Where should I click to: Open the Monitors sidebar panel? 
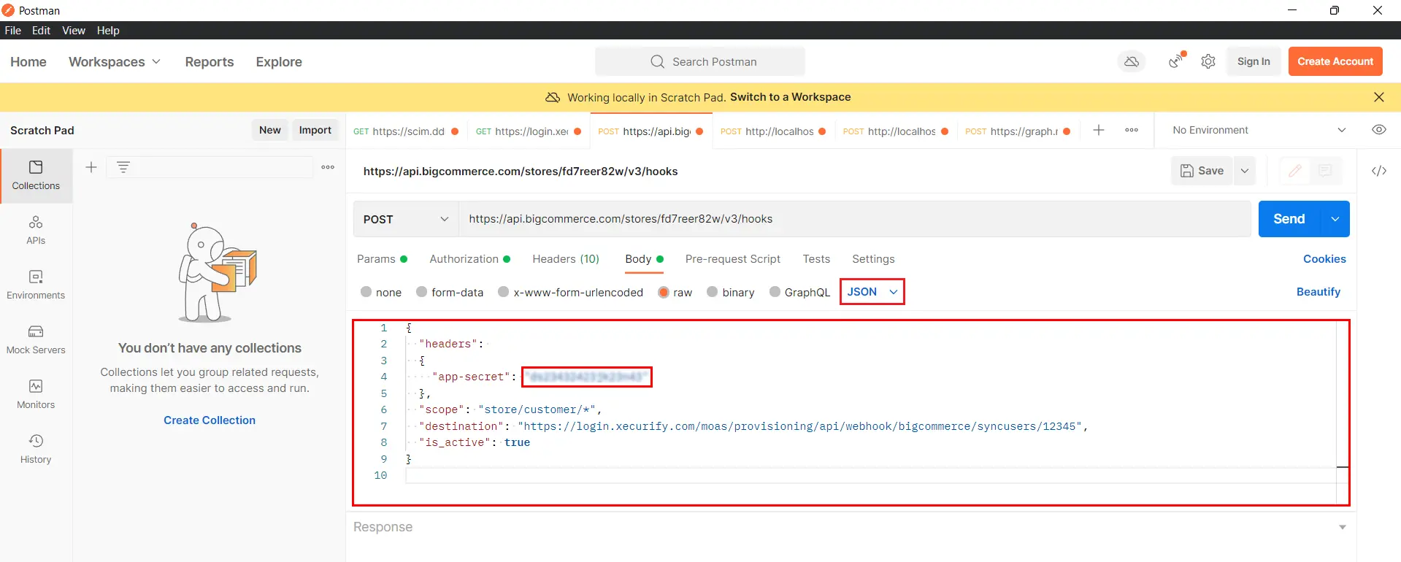pos(36,395)
